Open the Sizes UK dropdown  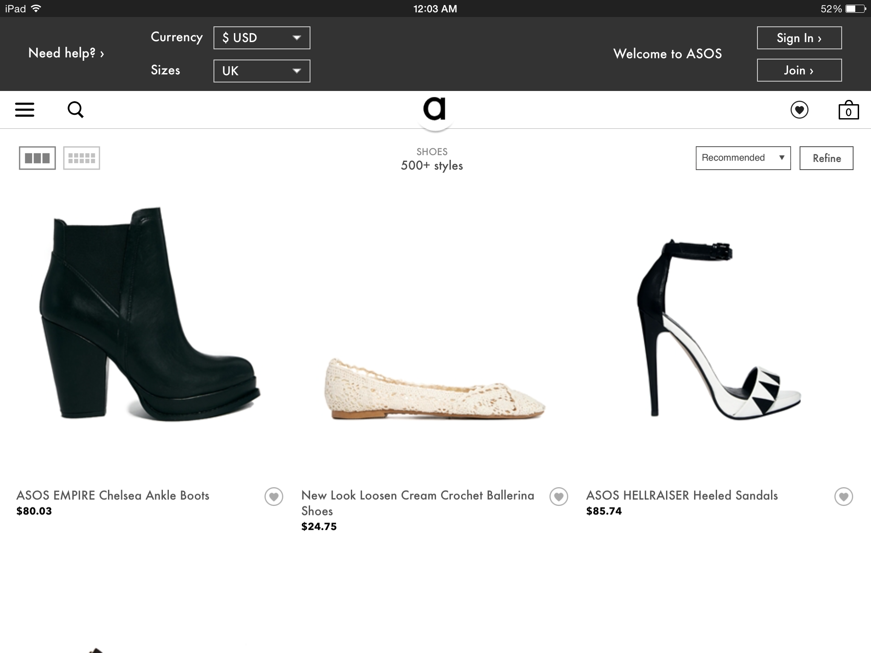tap(262, 71)
